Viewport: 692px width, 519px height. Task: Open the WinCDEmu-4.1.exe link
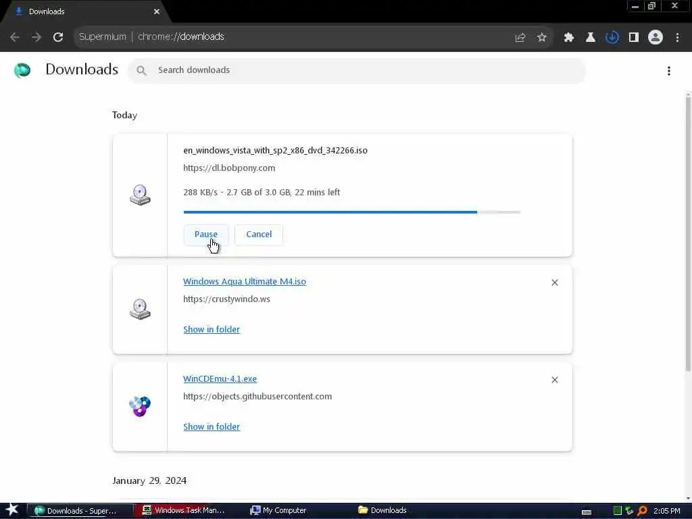tap(220, 379)
